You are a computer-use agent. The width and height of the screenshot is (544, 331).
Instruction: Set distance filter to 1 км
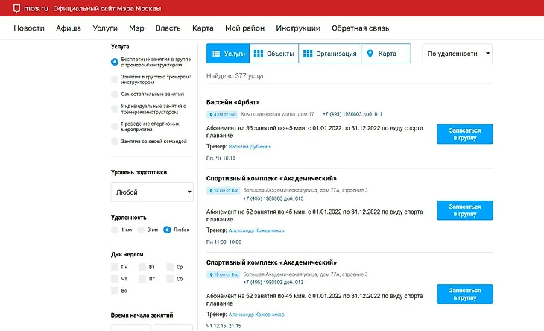(x=115, y=230)
